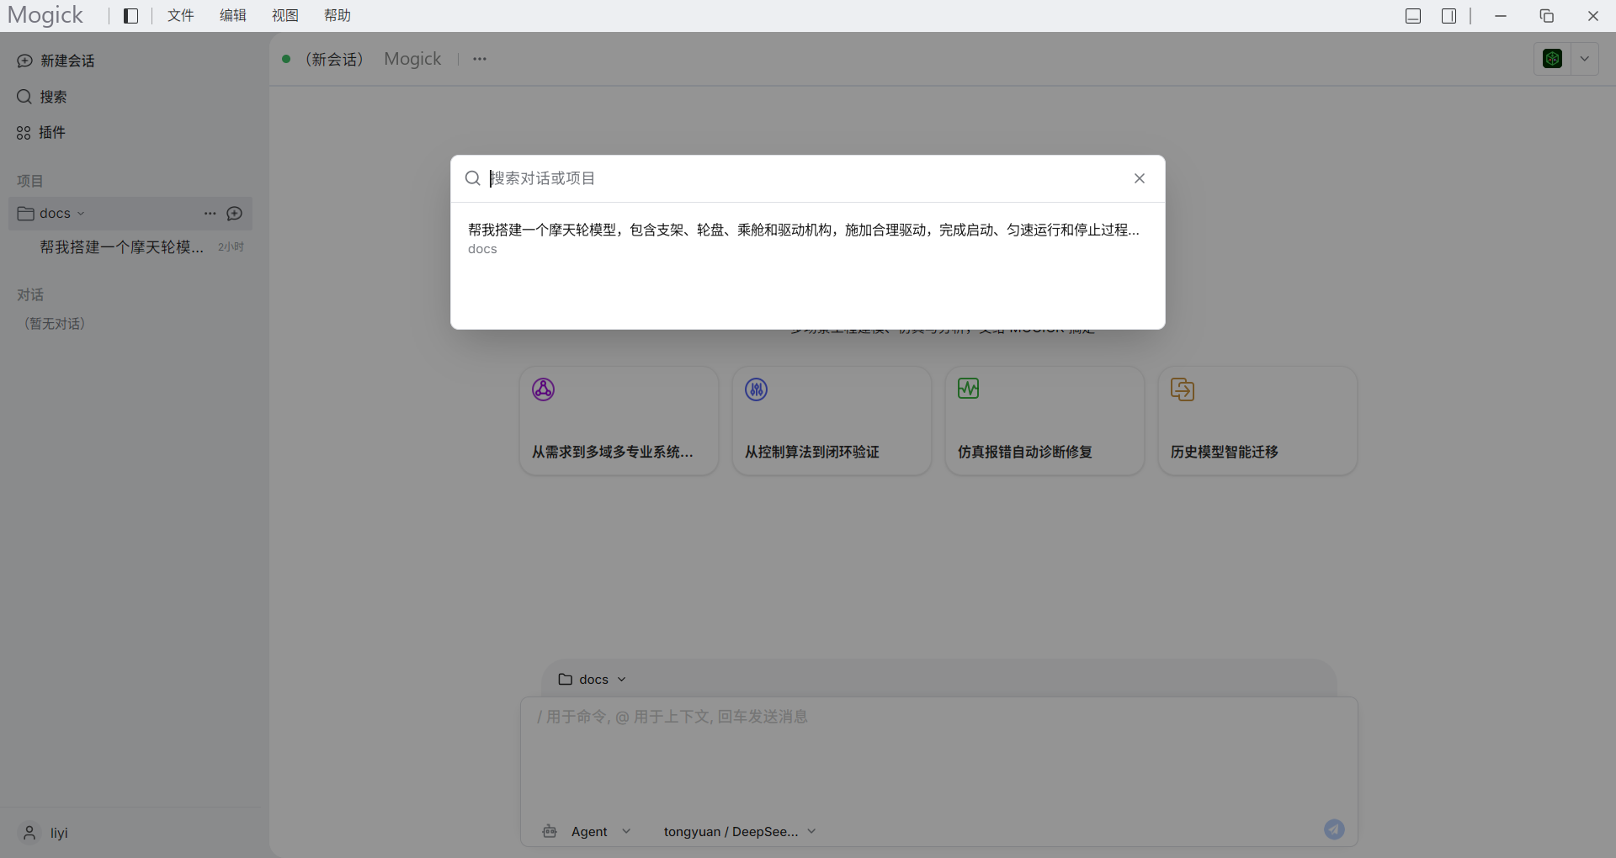Click the orange model migration icon

pos(1183,389)
